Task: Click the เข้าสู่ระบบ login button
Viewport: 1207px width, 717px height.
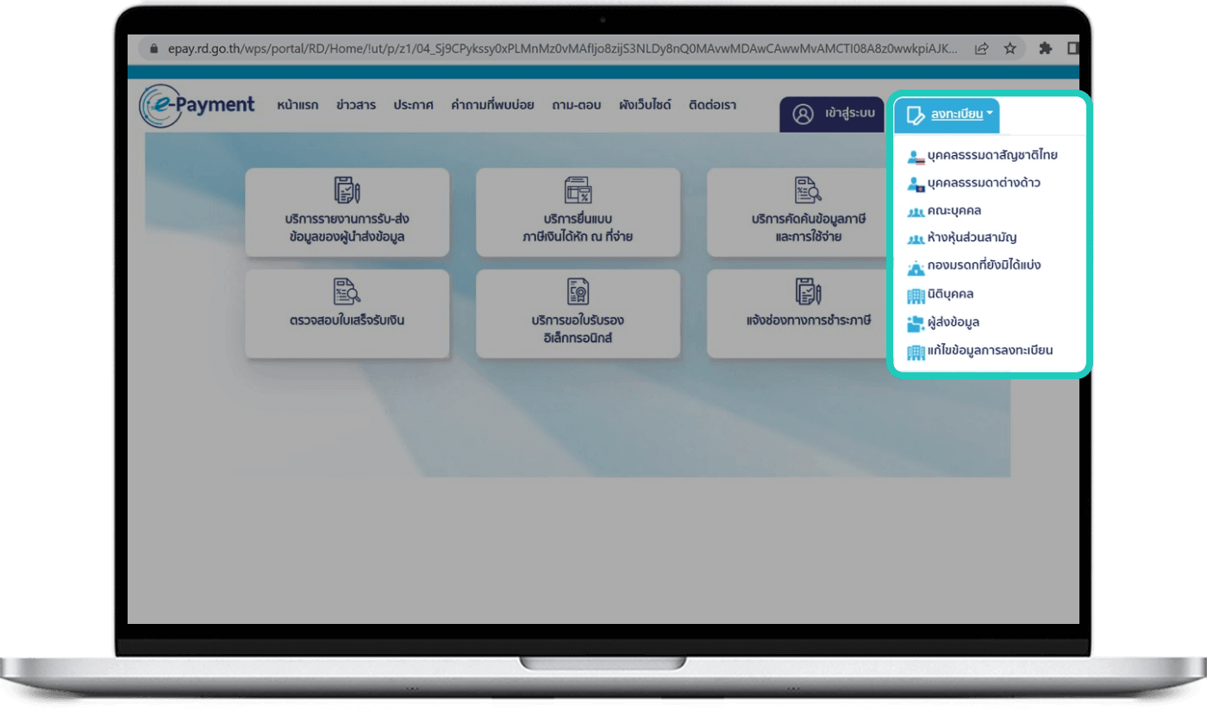Action: 832,115
